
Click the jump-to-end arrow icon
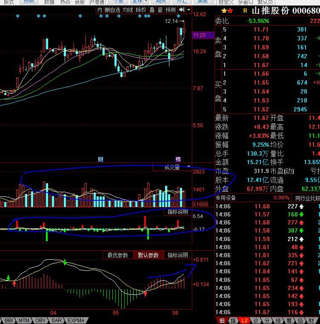pyautogui.click(x=182, y=10)
